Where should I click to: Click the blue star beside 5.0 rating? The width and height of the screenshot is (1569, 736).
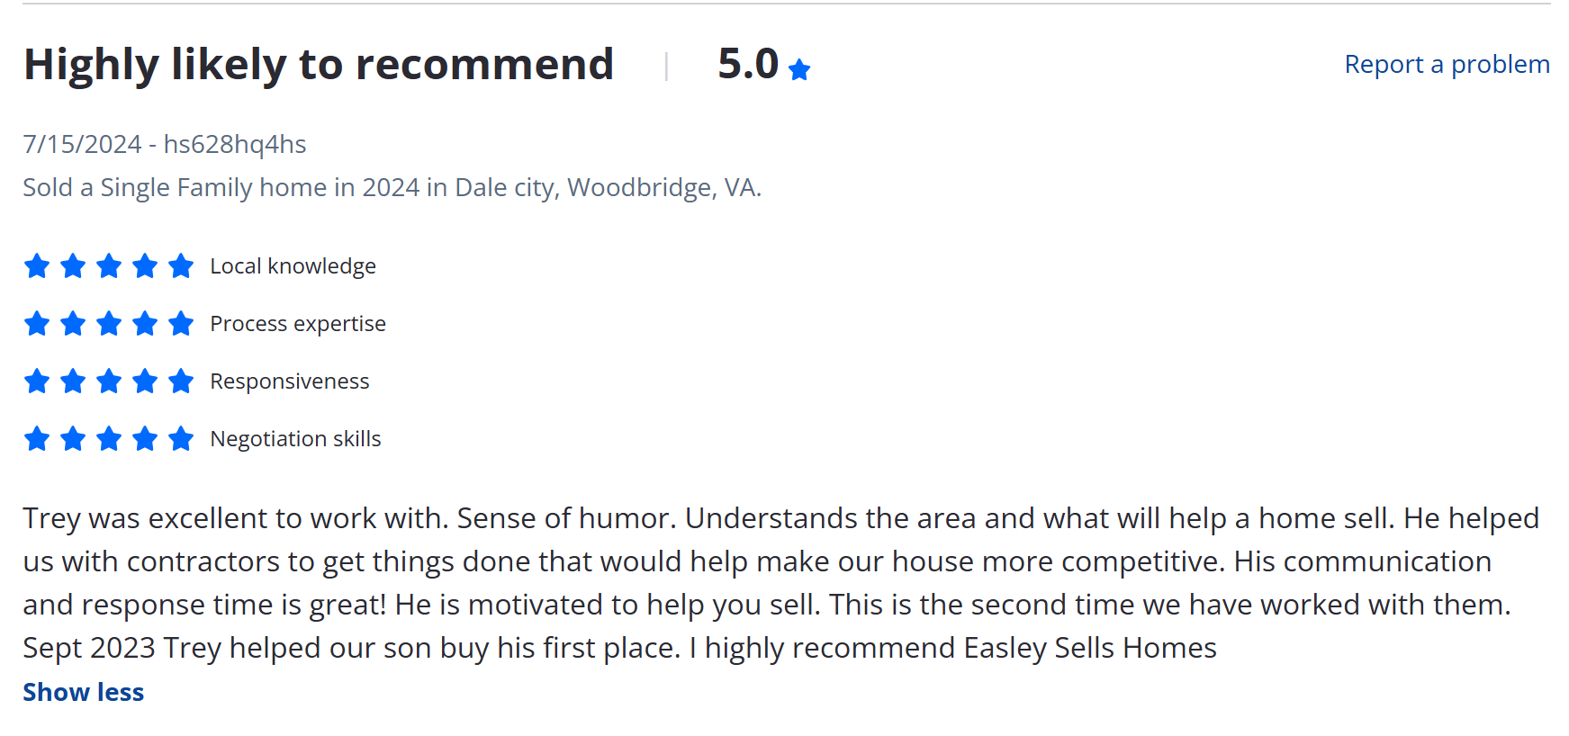[799, 69]
